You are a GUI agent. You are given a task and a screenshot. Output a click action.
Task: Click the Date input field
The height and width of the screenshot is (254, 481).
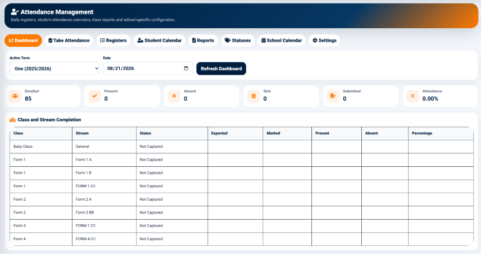148,68
